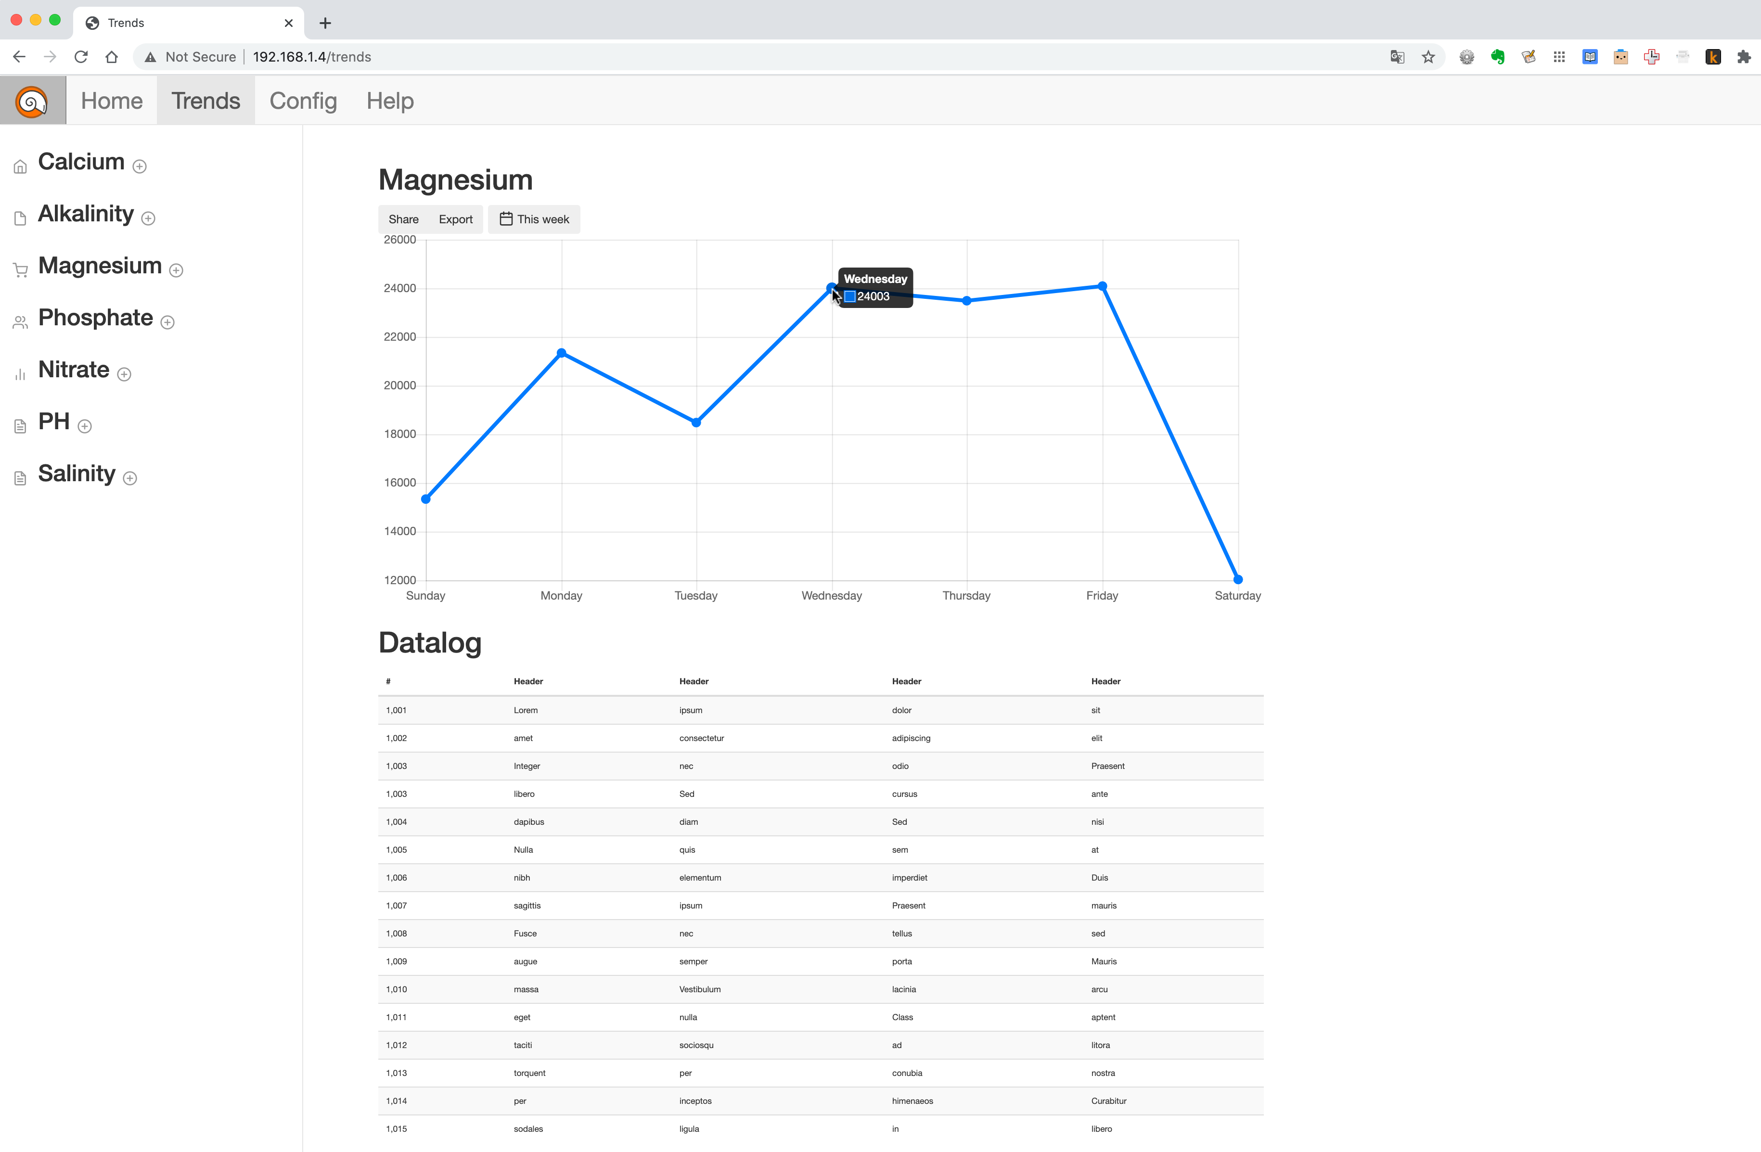Image resolution: width=1761 pixels, height=1152 pixels.
Task: Open the Trends navigation tab
Action: tap(206, 101)
